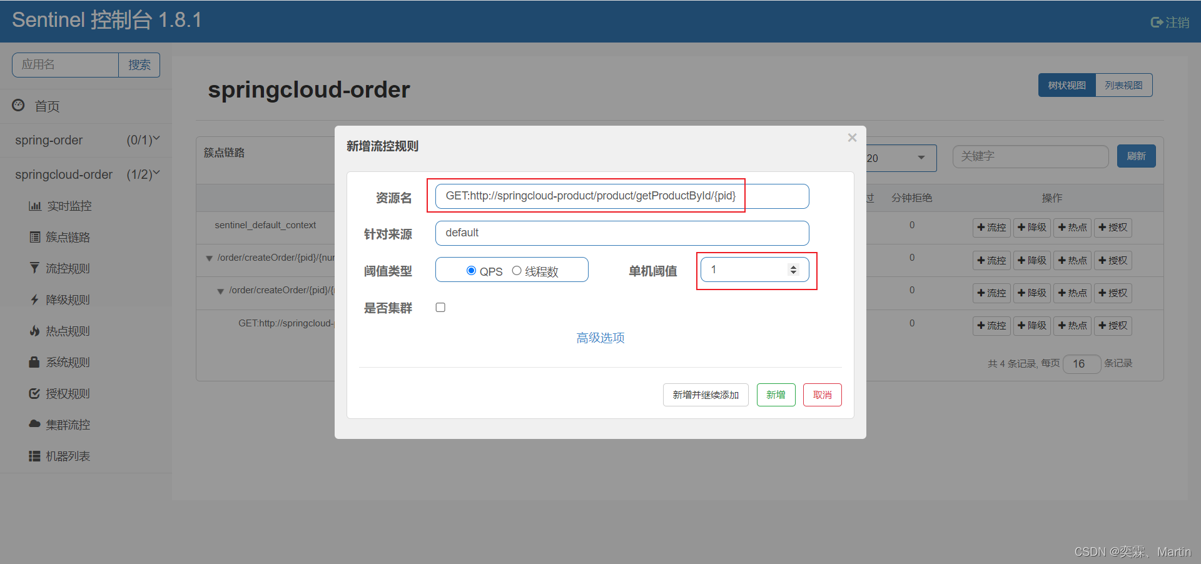Image resolution: width=1201 pixels, height=564 pixels.
Task: Open degrade rules lightning icon
Action: click(x=34, y=300)
